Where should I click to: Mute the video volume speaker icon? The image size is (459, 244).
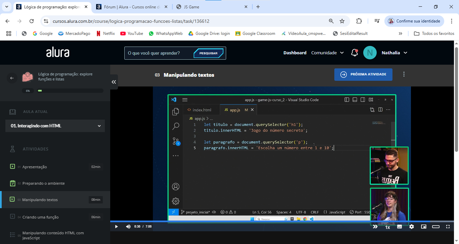[x=128, y=227]
